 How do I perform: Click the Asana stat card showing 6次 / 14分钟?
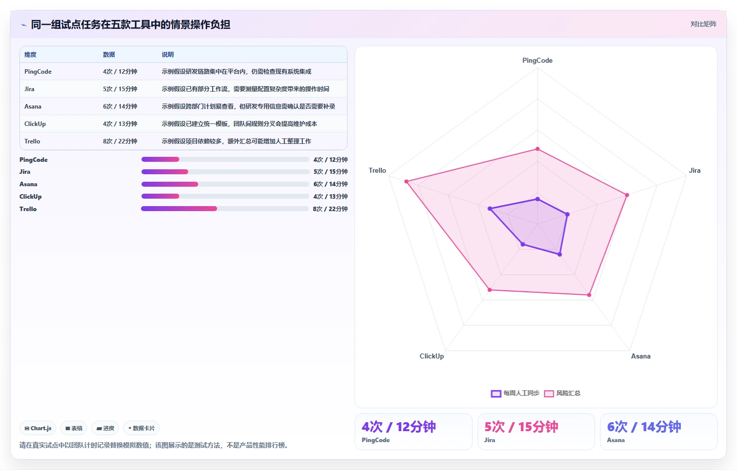(659, 432)
